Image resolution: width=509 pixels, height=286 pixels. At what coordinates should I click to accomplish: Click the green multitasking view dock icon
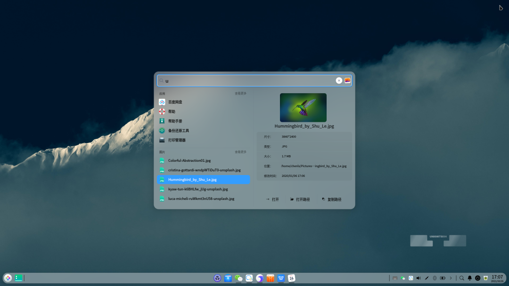pos(18,278)
